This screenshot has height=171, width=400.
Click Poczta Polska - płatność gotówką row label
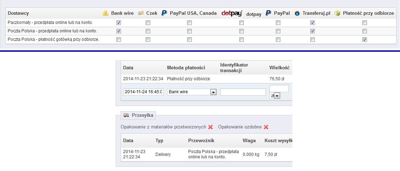pos(53,39)
